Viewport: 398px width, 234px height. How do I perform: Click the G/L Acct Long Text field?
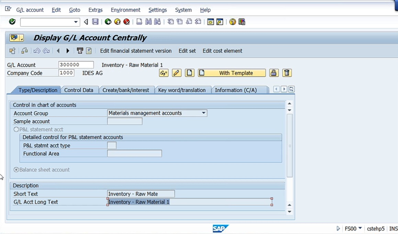click(x=190, y=202)
